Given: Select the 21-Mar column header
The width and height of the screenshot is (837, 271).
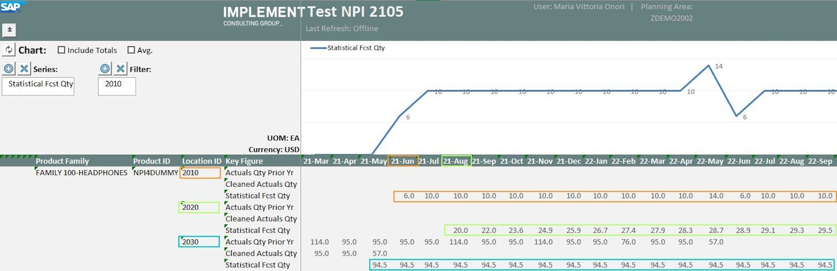Looking at the screenshot, I should pyautogui.click(x=316, y=161).
